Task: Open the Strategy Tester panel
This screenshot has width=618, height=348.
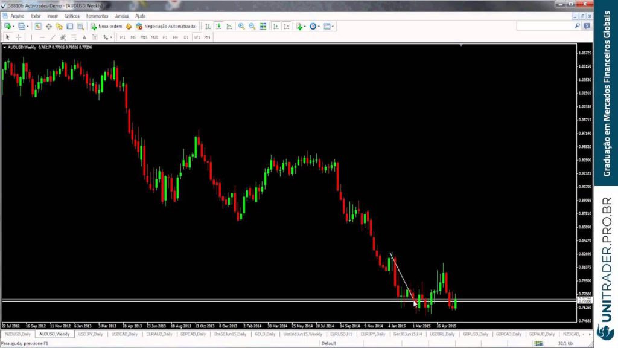Action: click(x=80, y=27)
